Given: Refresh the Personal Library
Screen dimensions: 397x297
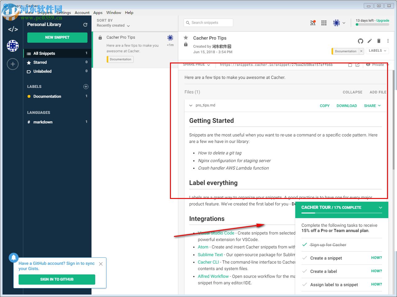Looking at the screenshot, I should coord(85,24).
